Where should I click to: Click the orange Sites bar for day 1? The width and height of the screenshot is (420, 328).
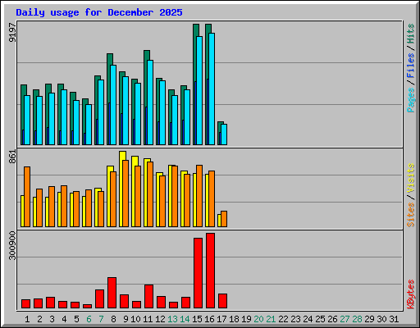click(x=27, y=197)
